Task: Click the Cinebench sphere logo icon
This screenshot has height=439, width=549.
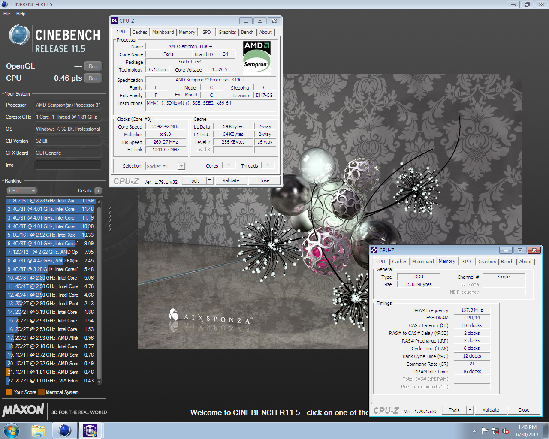Action: click(x=19, y=35)
